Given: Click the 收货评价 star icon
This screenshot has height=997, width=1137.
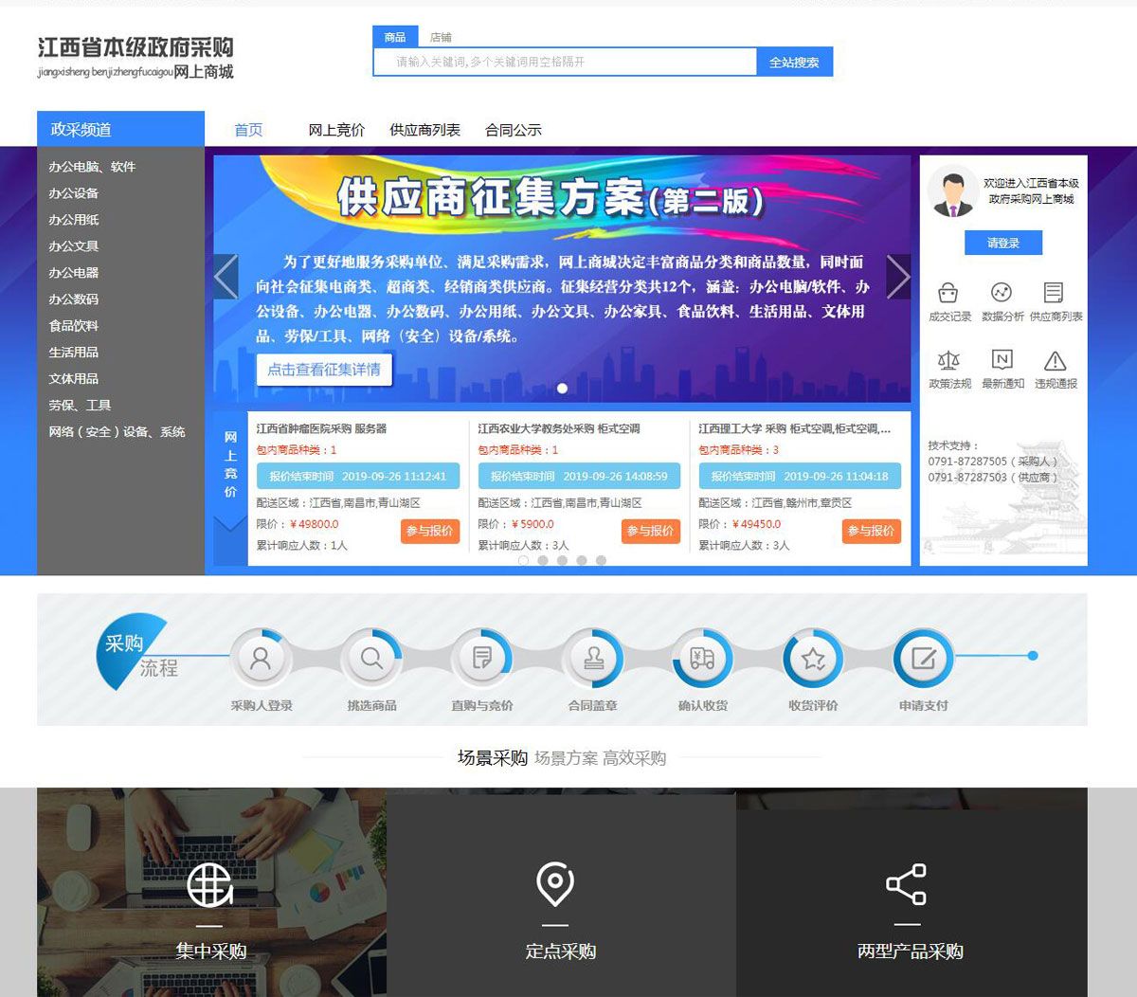Looking at the screenshot, I should (x=813, y=659).
